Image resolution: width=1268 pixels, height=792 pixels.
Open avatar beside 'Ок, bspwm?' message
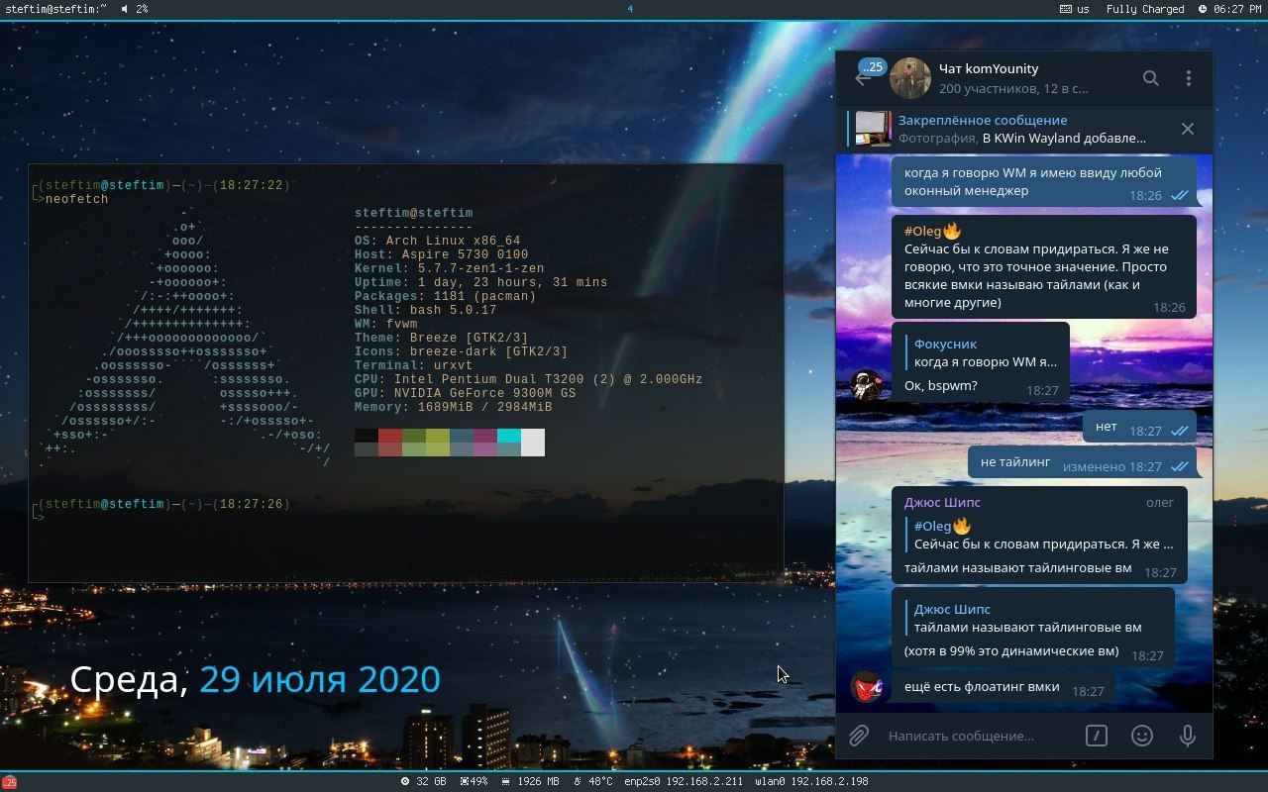click(868, 384)
